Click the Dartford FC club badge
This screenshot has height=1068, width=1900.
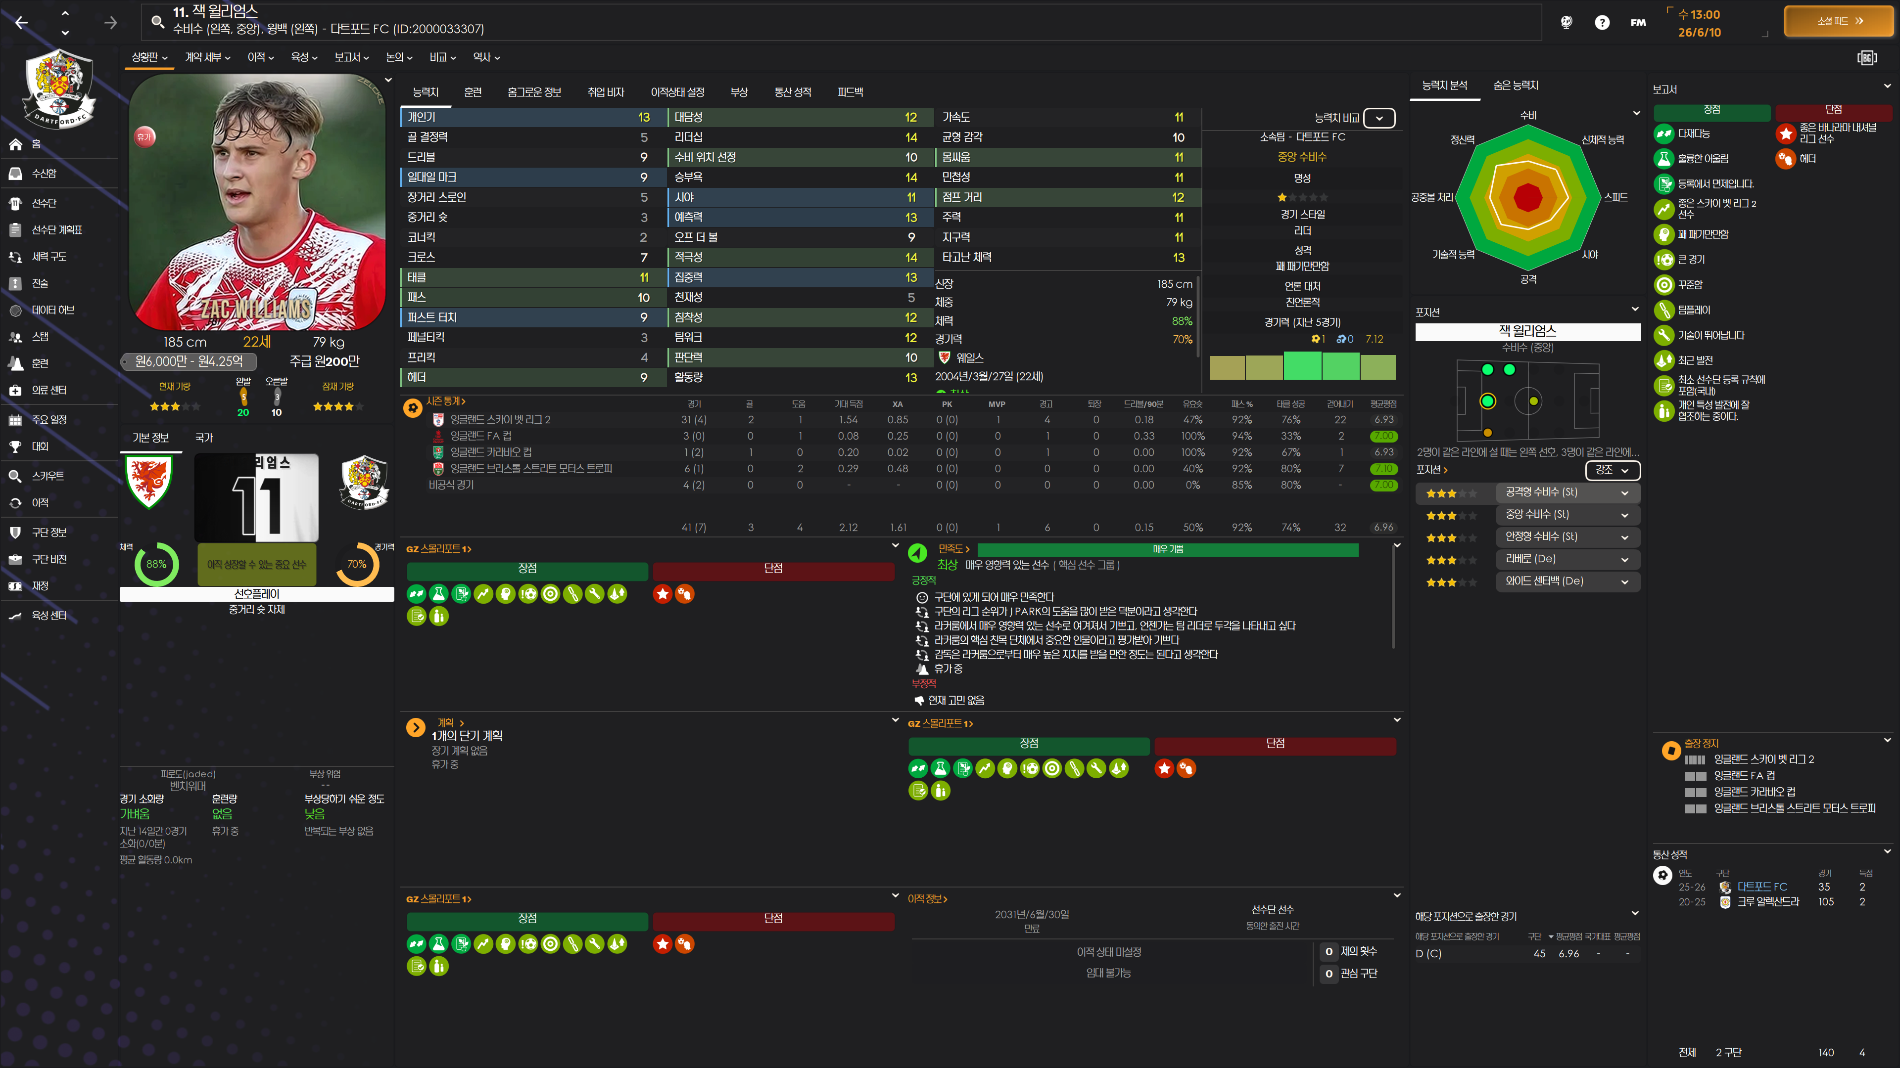coord(59,89)
